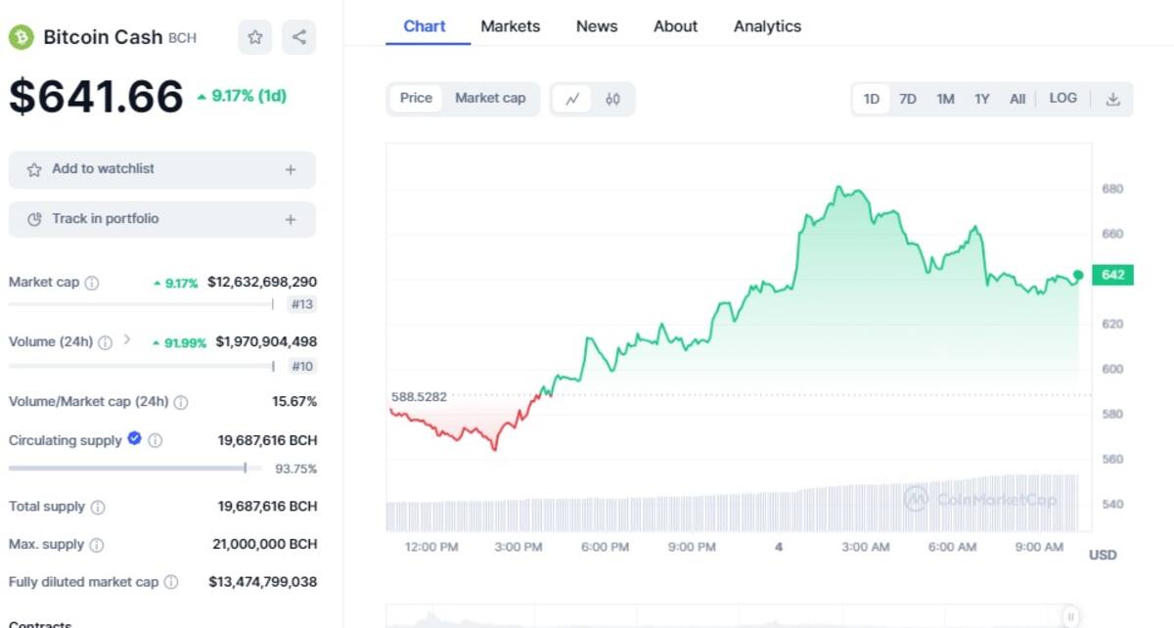Click the 21,000,000 BCH max supply value

point(264,544)
